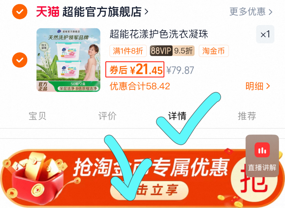Image resolution: width=285 pixels, height=208 pixels.
Task: Click the 点击立享 pill button
Action: pyautogui.click(x=149, y=190)
